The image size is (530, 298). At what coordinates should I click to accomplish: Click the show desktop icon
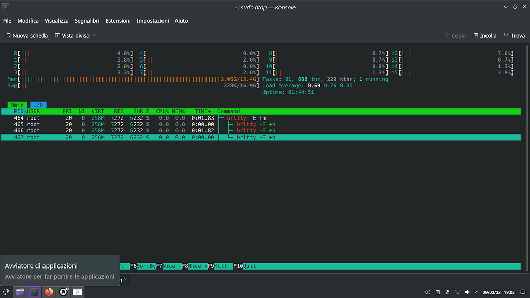(x=523, y=292)
